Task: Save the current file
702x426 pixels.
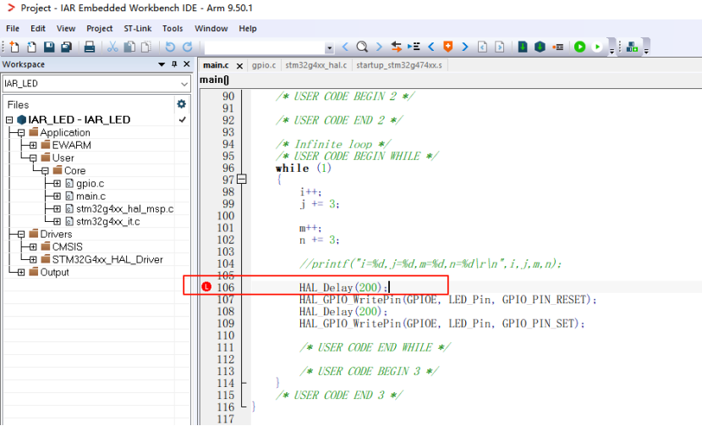Action: tap(49, 47)
